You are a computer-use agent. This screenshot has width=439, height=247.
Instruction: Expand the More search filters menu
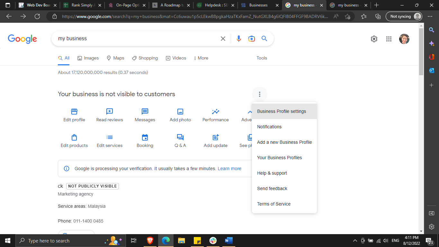pos(201,58)
